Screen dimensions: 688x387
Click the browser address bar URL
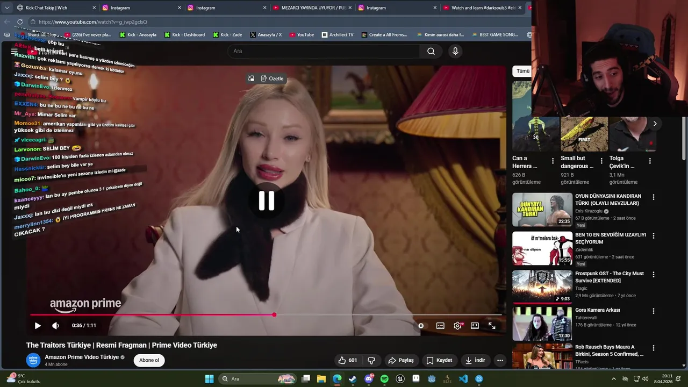click(92, 22)
